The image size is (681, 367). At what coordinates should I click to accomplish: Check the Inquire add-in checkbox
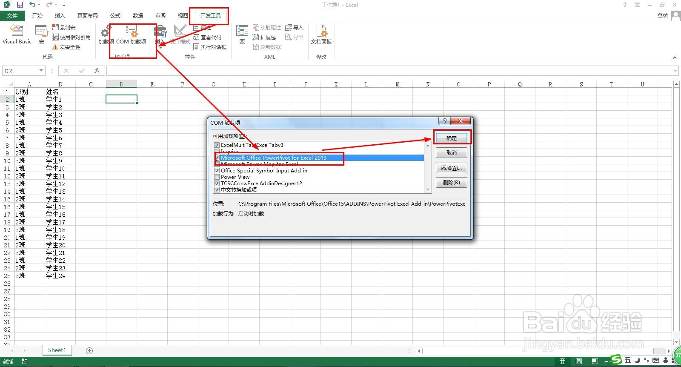click(x=217, y=152)
